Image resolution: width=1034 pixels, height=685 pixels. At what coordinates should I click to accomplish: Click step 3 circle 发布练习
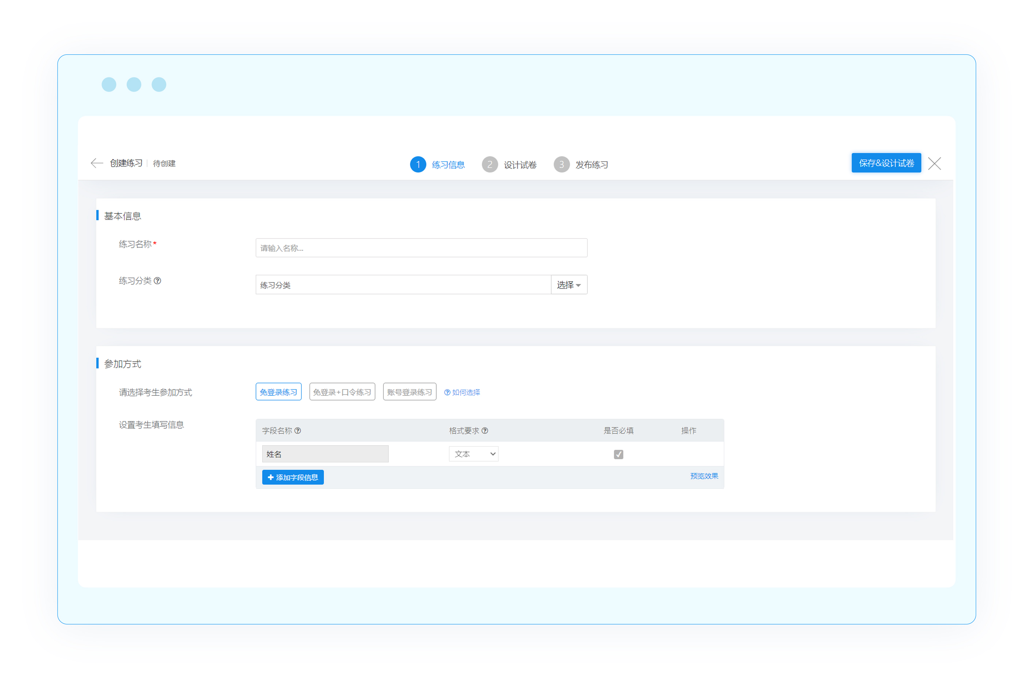[562, 165]
